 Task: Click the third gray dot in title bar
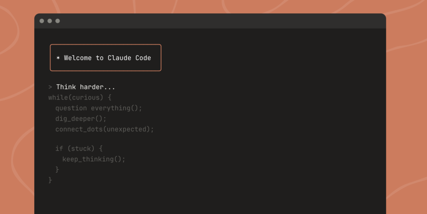(x=58, y=21)
